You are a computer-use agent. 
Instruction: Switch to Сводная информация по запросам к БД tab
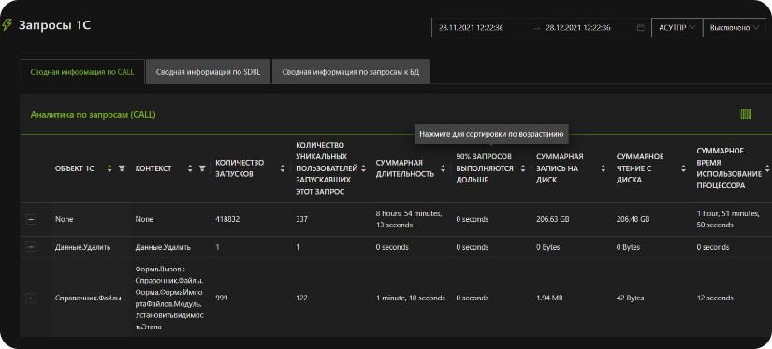(351, 72)
